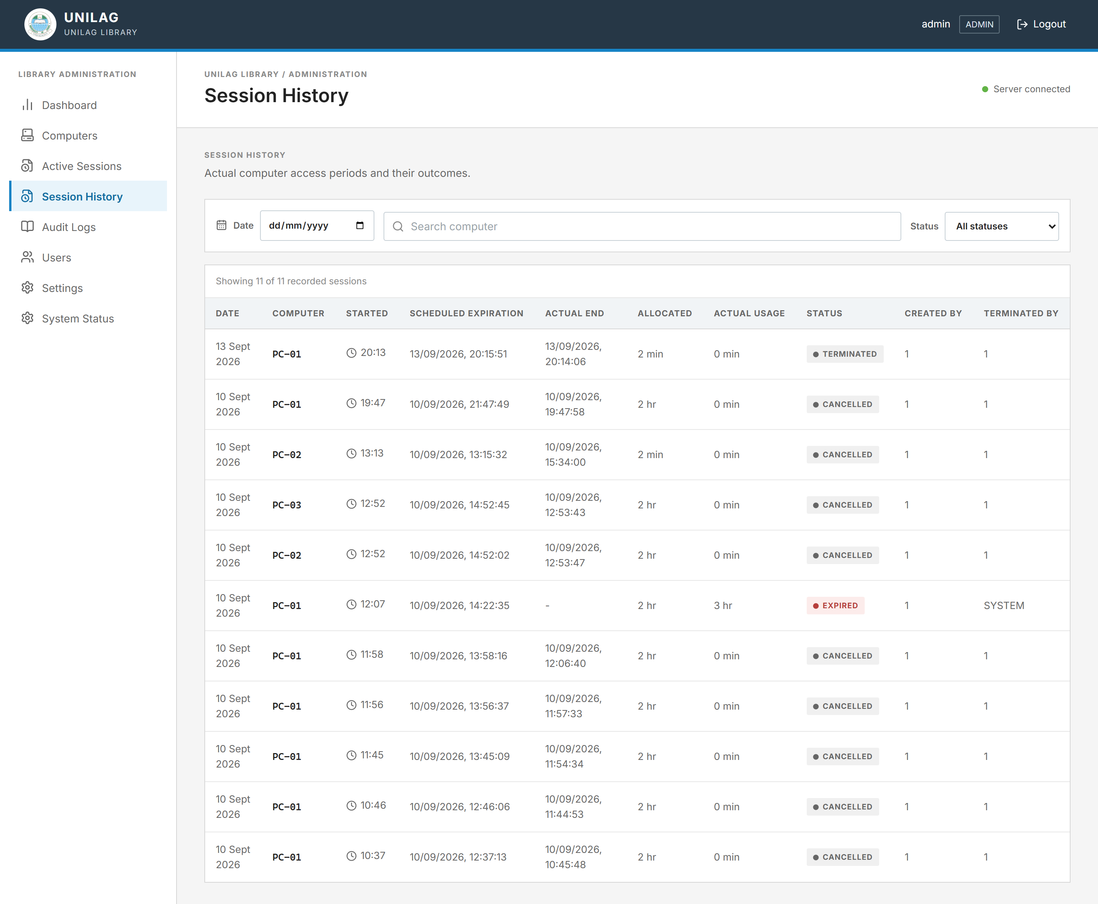The width and height of the screenshot is (1098, 904).
Task: Click the admin username text
Action: [x=936, y=24]
